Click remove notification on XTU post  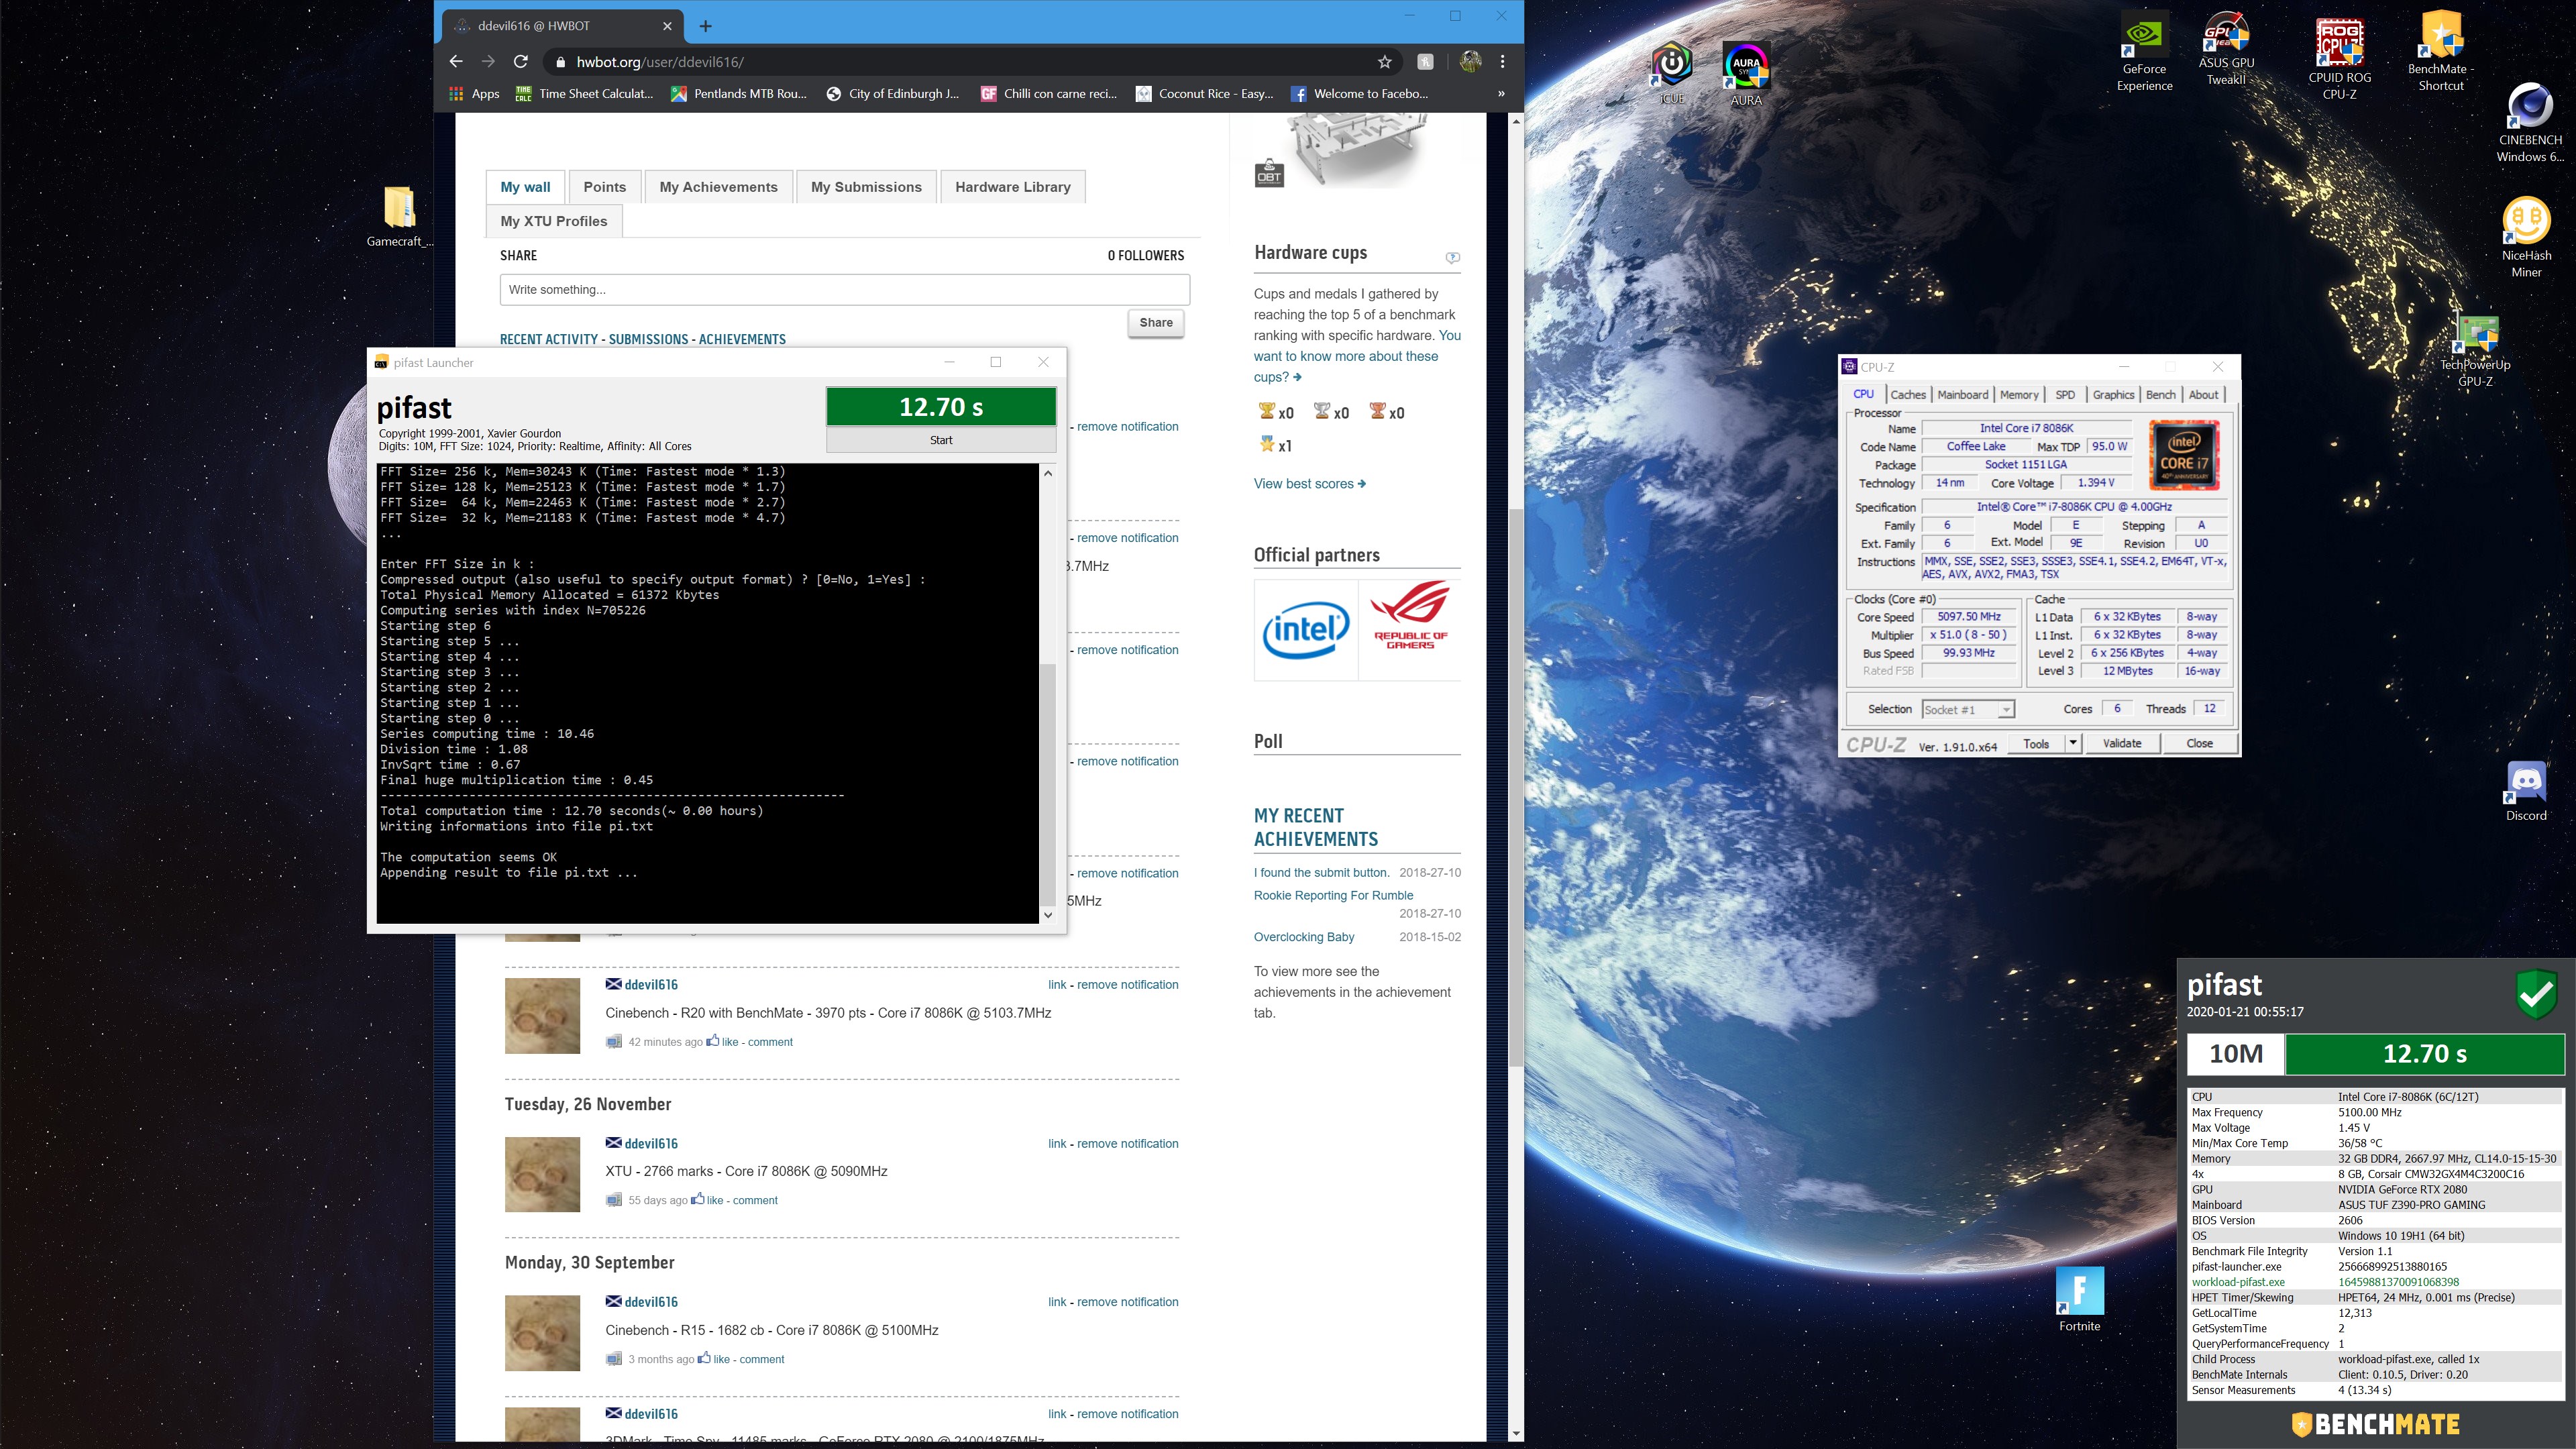pyautogui.click(x=1127, y=1144)
